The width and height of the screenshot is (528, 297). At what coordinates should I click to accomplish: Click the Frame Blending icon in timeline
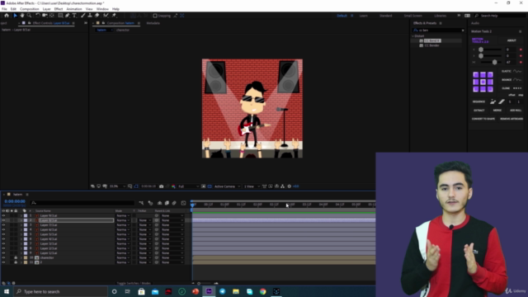pos(167,203)
